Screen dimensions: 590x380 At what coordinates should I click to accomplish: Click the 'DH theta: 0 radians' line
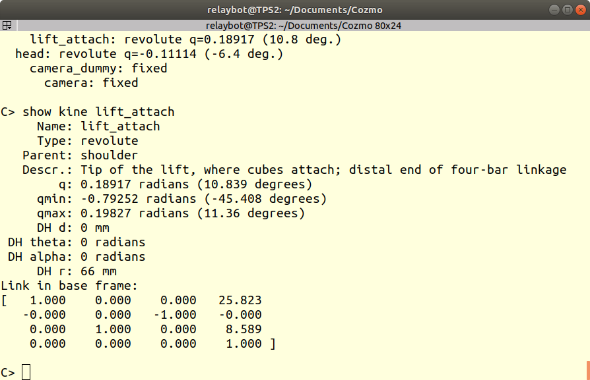[77, 242]
